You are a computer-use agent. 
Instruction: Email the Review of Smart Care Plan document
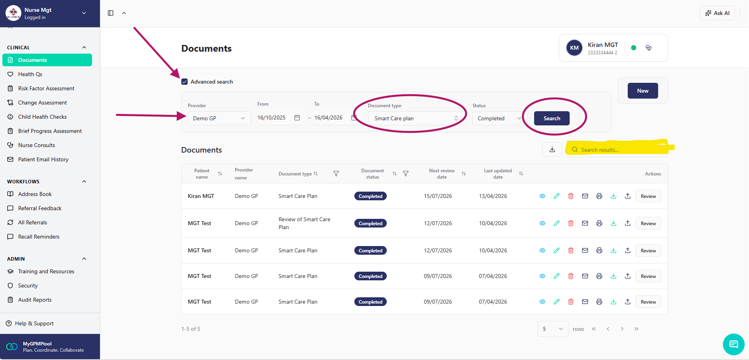pos(585,223)
